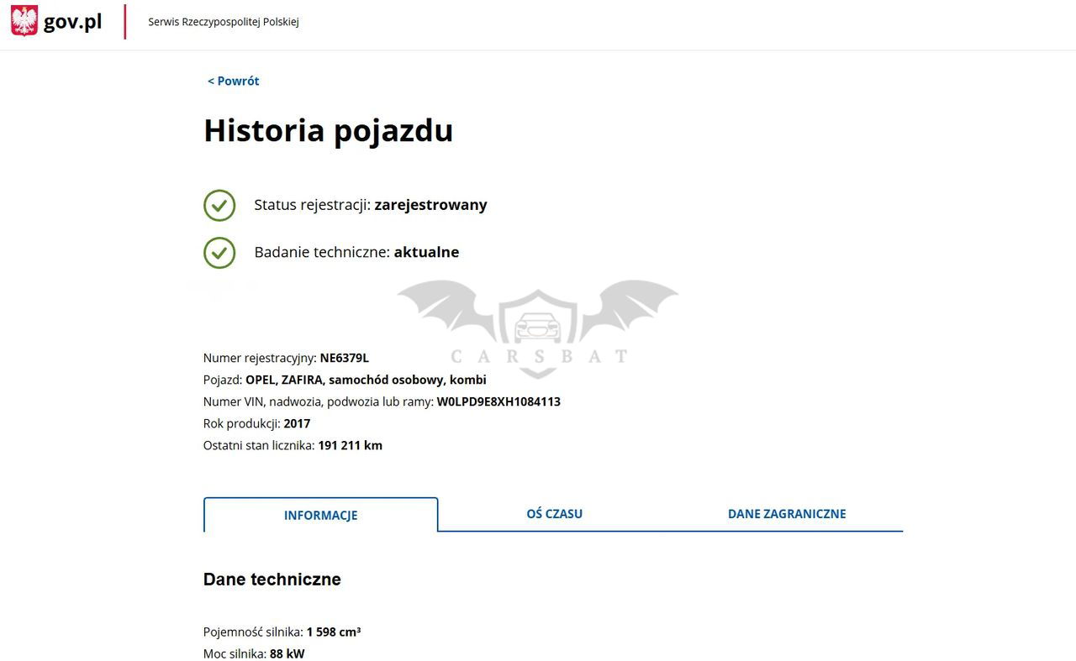Click the green checkmark beside Badanie techniczne
Image resolution: width=1076 pixels, height=661 pixels.
pyautogui.click(x=219, y=253)
